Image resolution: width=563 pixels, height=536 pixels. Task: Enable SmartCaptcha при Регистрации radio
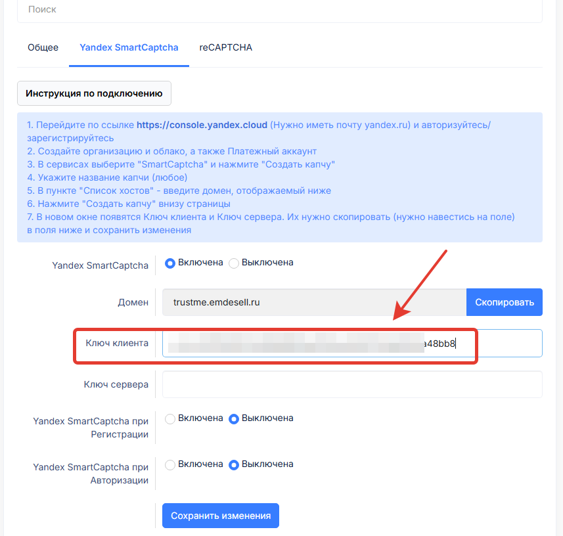pos(170,418)
